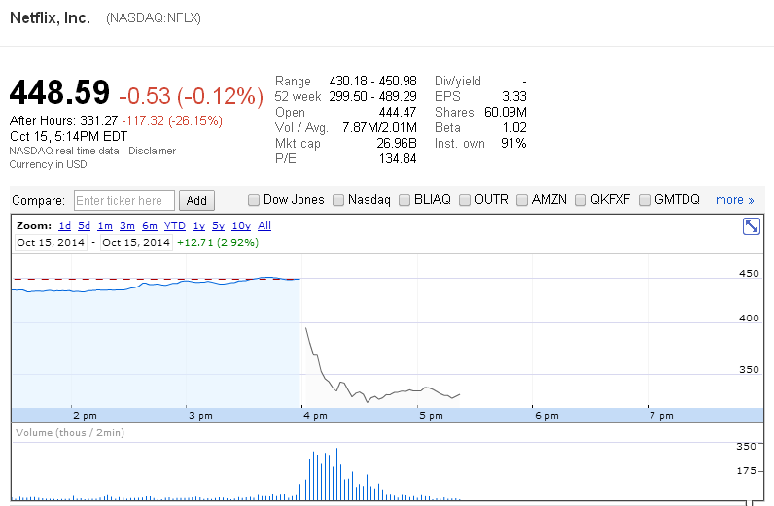
Task: Show the 10y chart range
Action: pyautogui.click(x=241, y=226)
